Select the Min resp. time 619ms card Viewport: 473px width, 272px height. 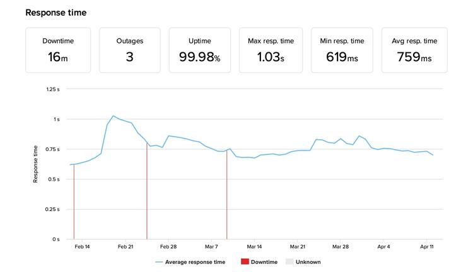(x=342, y=50)
